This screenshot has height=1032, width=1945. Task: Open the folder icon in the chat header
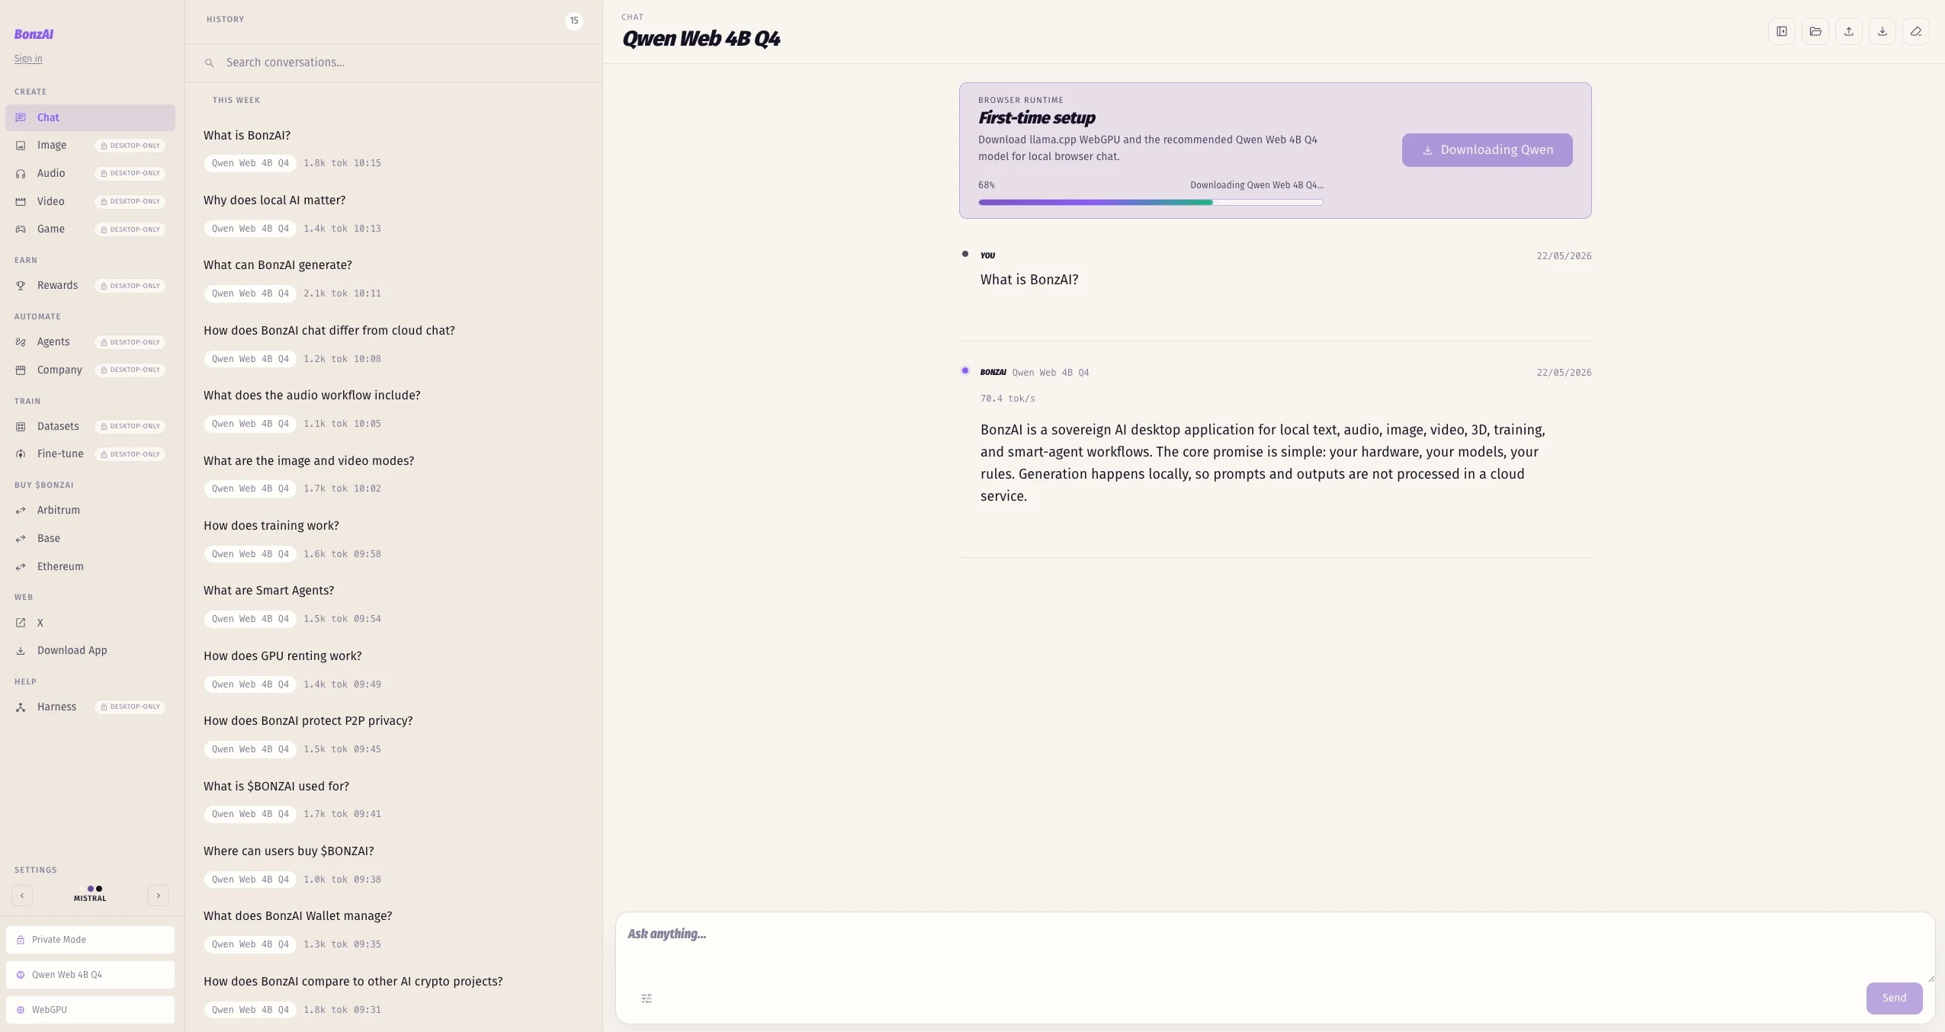[x=1815, y=31]
